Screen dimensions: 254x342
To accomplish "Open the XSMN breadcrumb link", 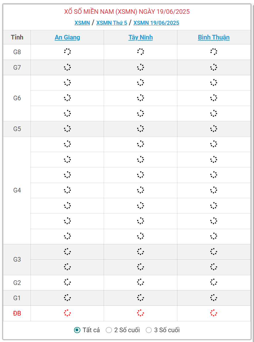I will [82, 23].
